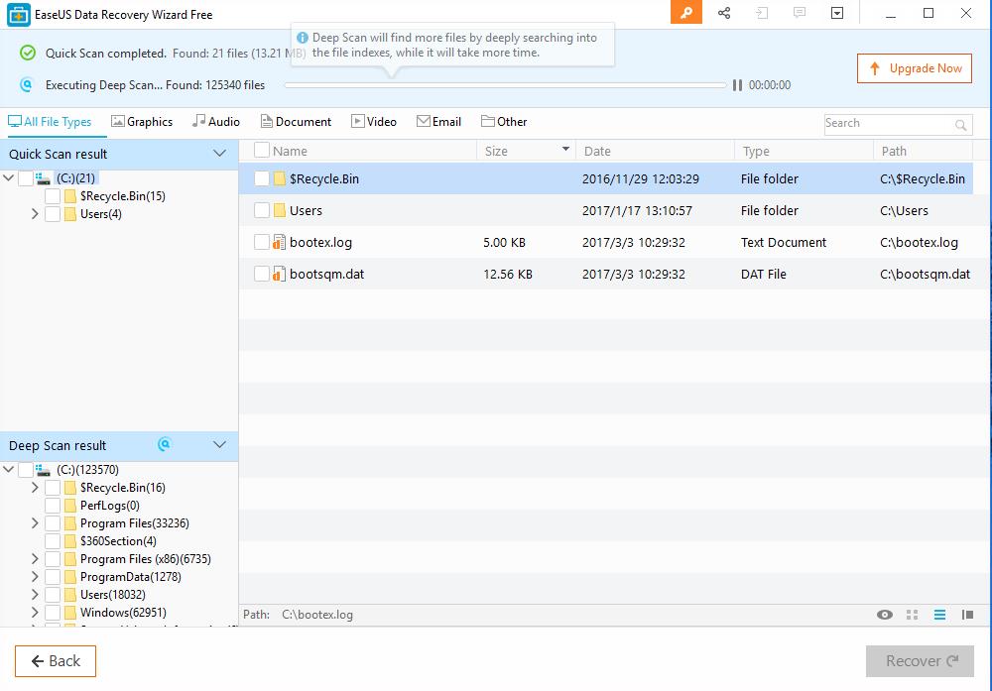
Task: Switch to large icons thumbnail view
Action: point(912,615)
